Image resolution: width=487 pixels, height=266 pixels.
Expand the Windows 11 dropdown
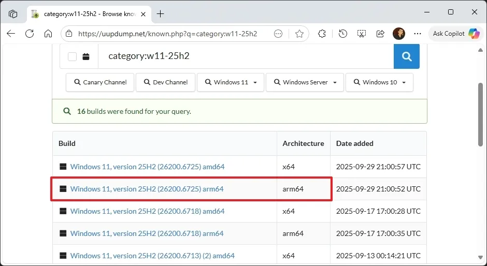231,82
